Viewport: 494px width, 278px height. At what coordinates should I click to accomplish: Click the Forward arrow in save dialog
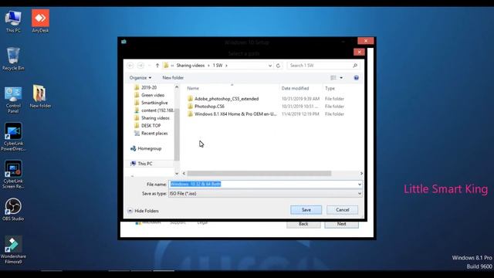pyautogui.click(x=140, y=66)
